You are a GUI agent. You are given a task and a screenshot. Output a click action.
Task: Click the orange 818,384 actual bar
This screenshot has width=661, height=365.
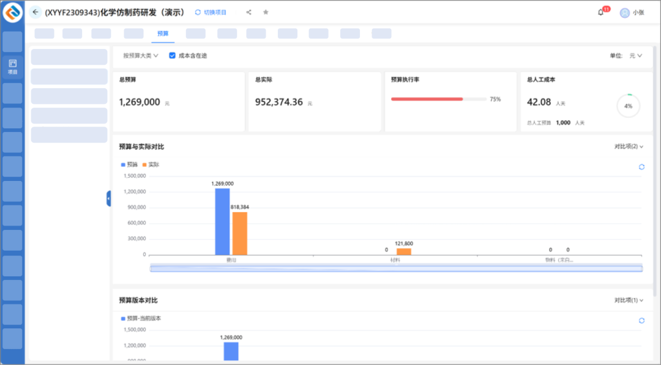(239, 233)
